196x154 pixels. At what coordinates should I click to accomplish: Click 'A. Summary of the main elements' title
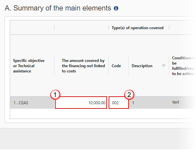click(x=58, y=8)
